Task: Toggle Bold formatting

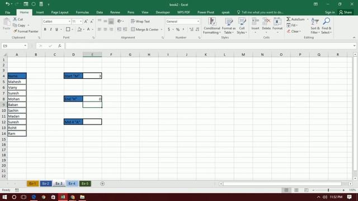Action: pos(45,30)
